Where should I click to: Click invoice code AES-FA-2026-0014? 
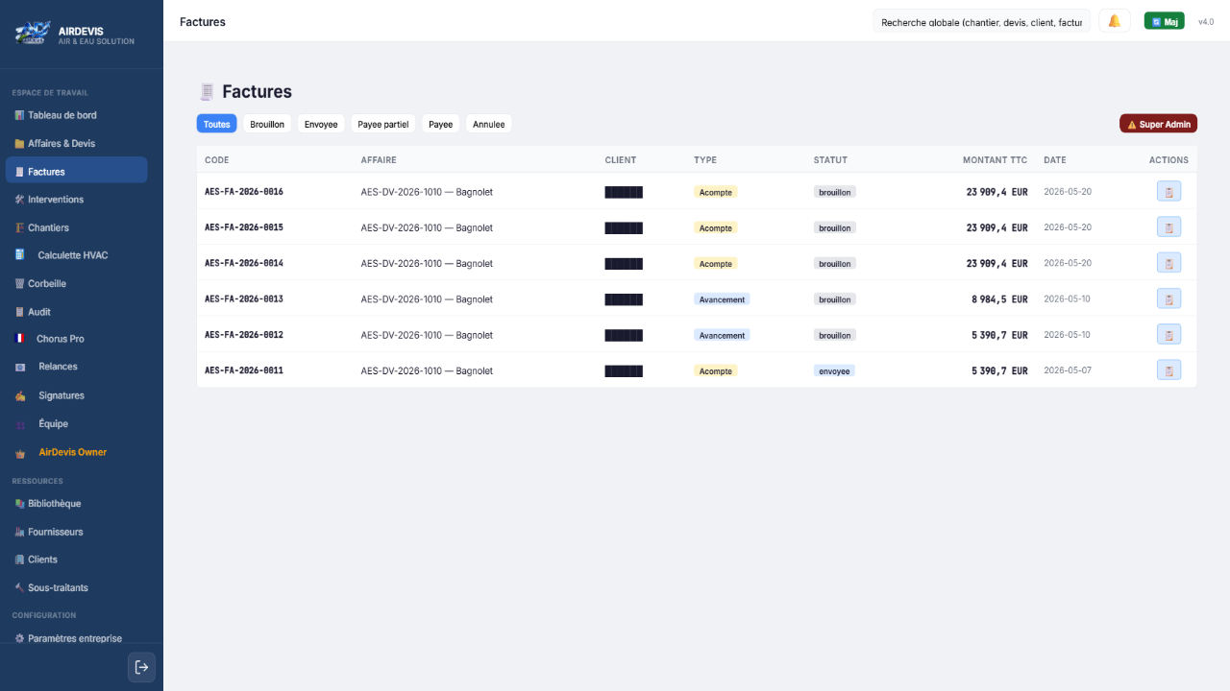244,263
